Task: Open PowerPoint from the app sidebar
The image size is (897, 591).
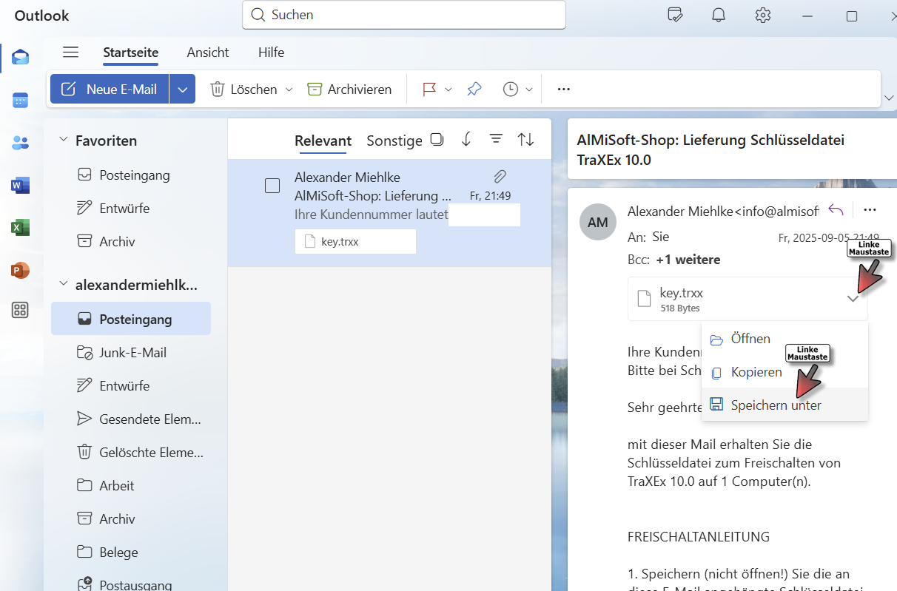Action: point(20,270)
